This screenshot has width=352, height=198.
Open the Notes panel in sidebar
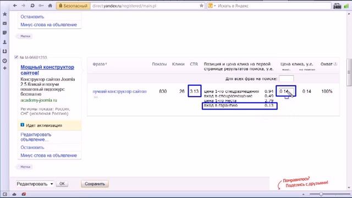click(5, 33)
